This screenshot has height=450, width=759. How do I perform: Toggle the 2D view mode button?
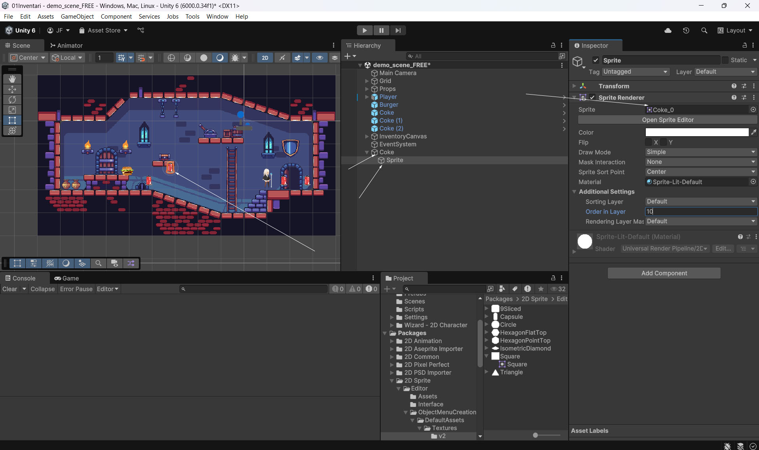coord(265,58)
